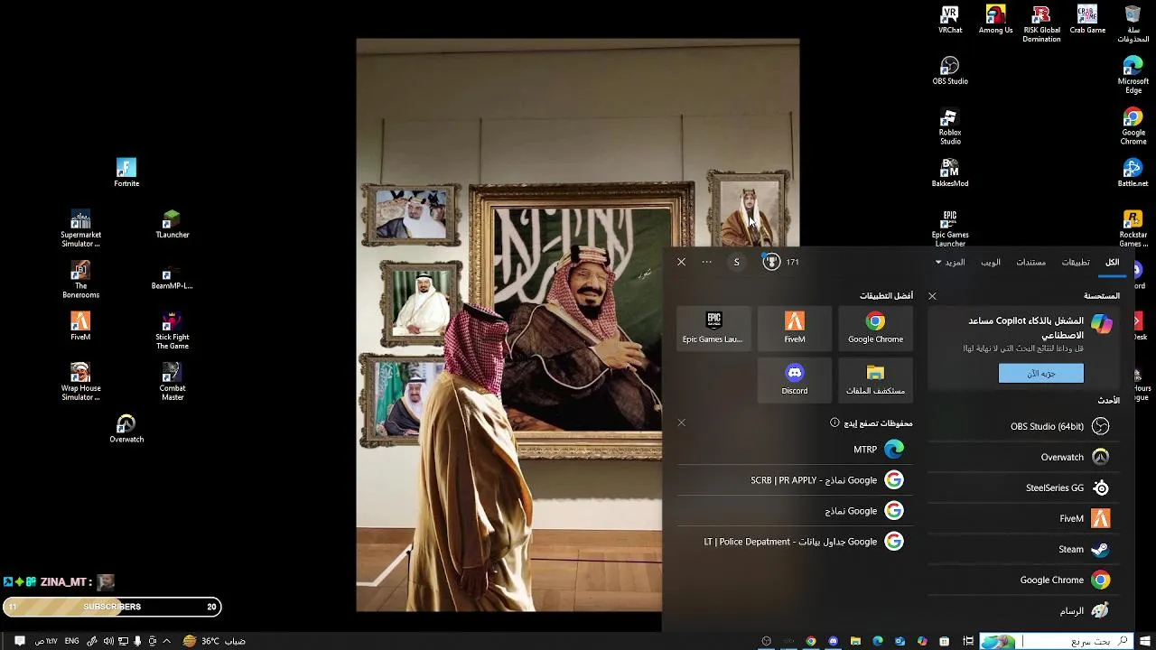Image resolution: width=1156 pixels, height=650 pixels.
Task: Open Epic Games Launcher desktop shortcut
Action: click(949, 229)
